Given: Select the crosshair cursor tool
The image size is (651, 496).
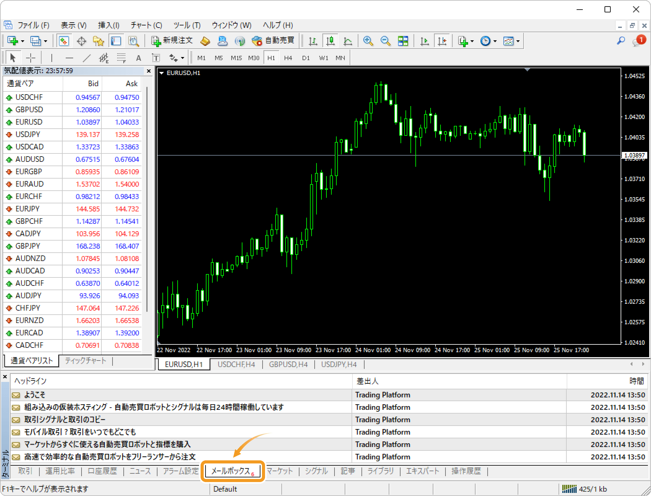Looking at the screenshot, I should [31, 58].
